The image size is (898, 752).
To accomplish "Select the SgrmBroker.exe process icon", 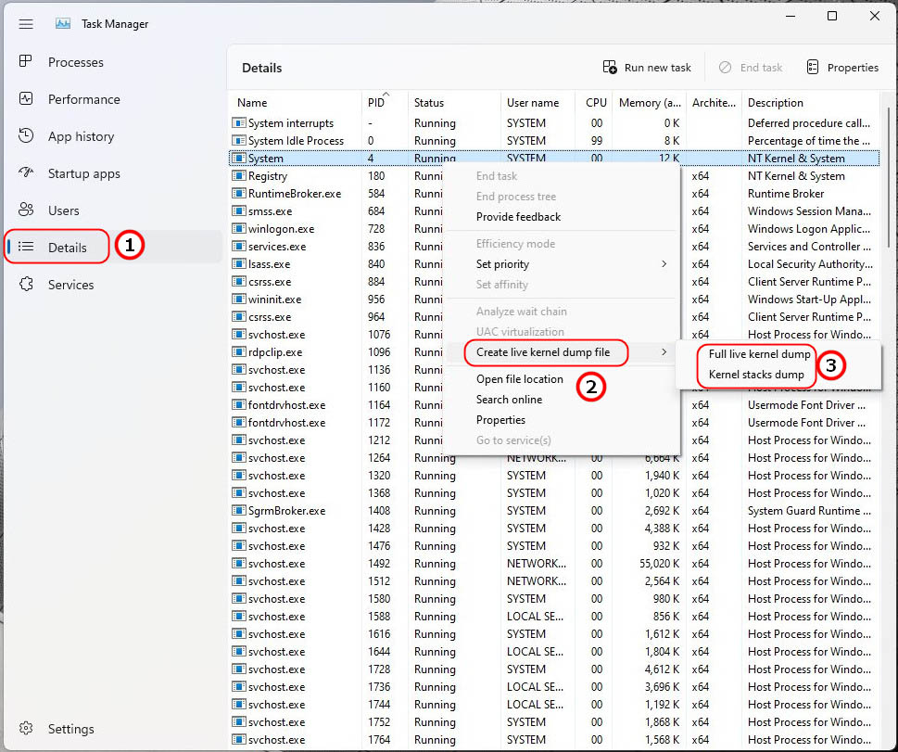I will (x=239, y=511).
